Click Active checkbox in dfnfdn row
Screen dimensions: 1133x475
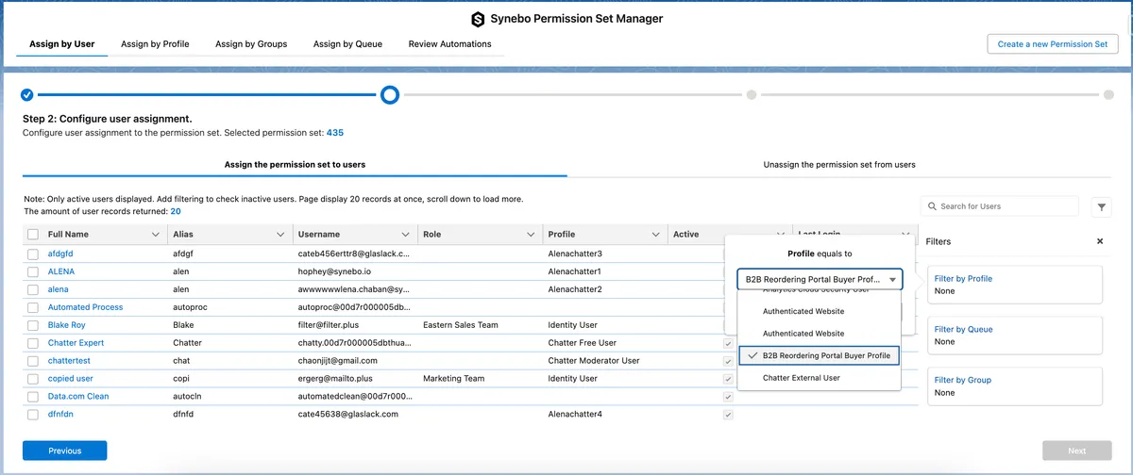click(x=728, y=415)
